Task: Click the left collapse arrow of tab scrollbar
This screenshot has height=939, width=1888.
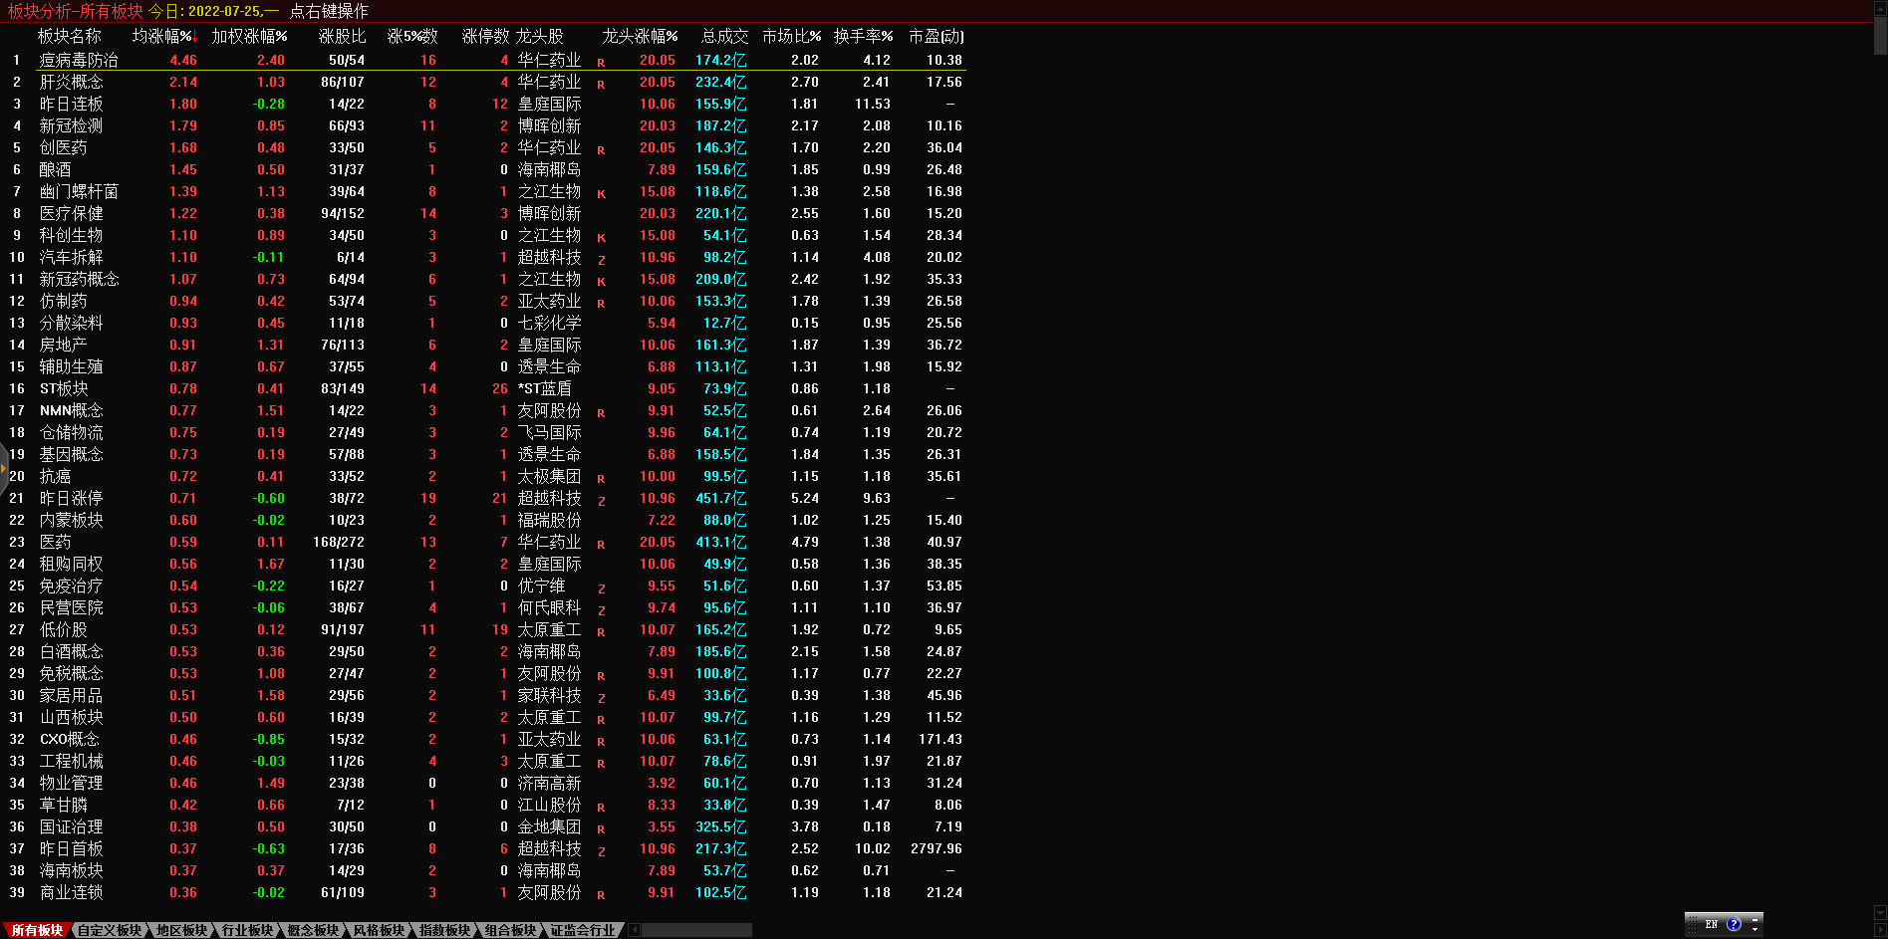Action: pyautogui.click(x=635, y=930)
